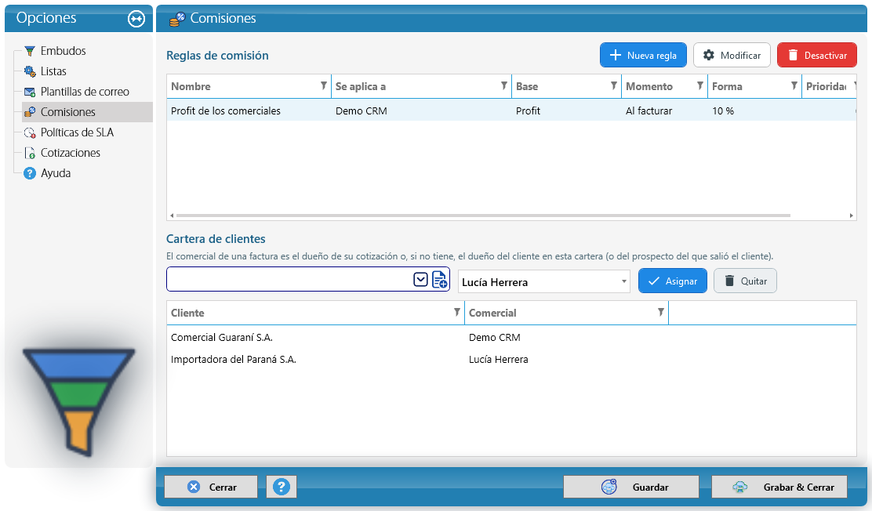Click the Embudos funnel icon in sidebar
The image size is (872, 511).
coord(30,51)
